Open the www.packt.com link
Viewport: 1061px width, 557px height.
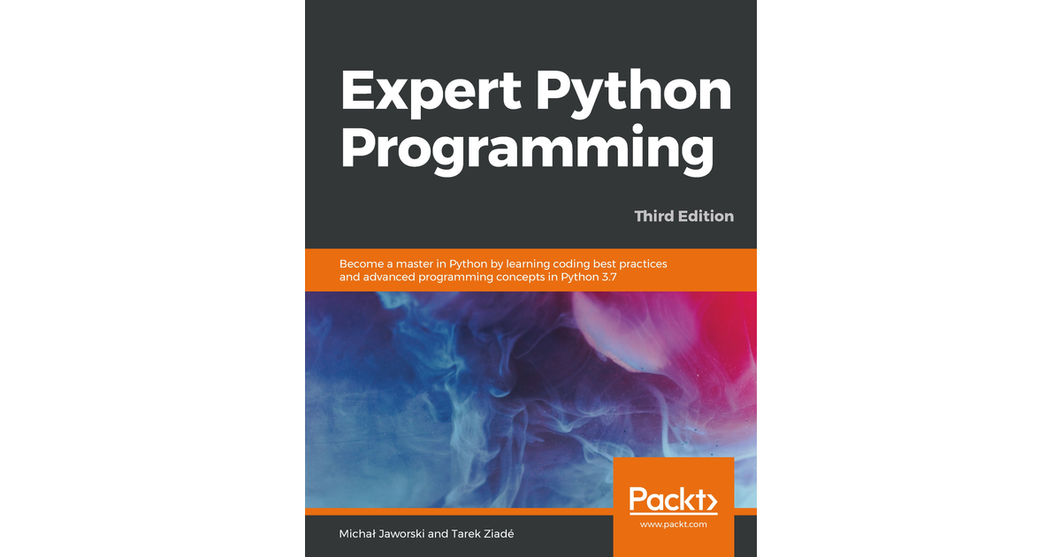point(673,524)
